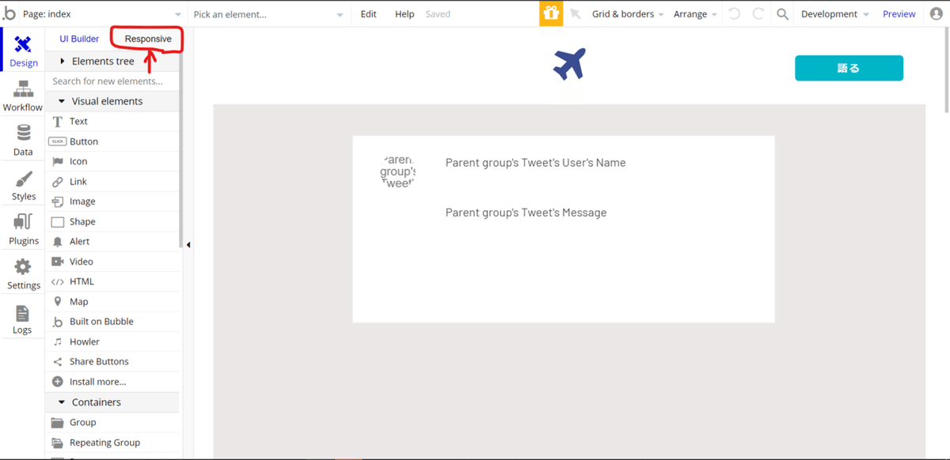The width and height of the screenshot is (950, 460).
Task: Open the user account avatar icon
Action: 936,14
